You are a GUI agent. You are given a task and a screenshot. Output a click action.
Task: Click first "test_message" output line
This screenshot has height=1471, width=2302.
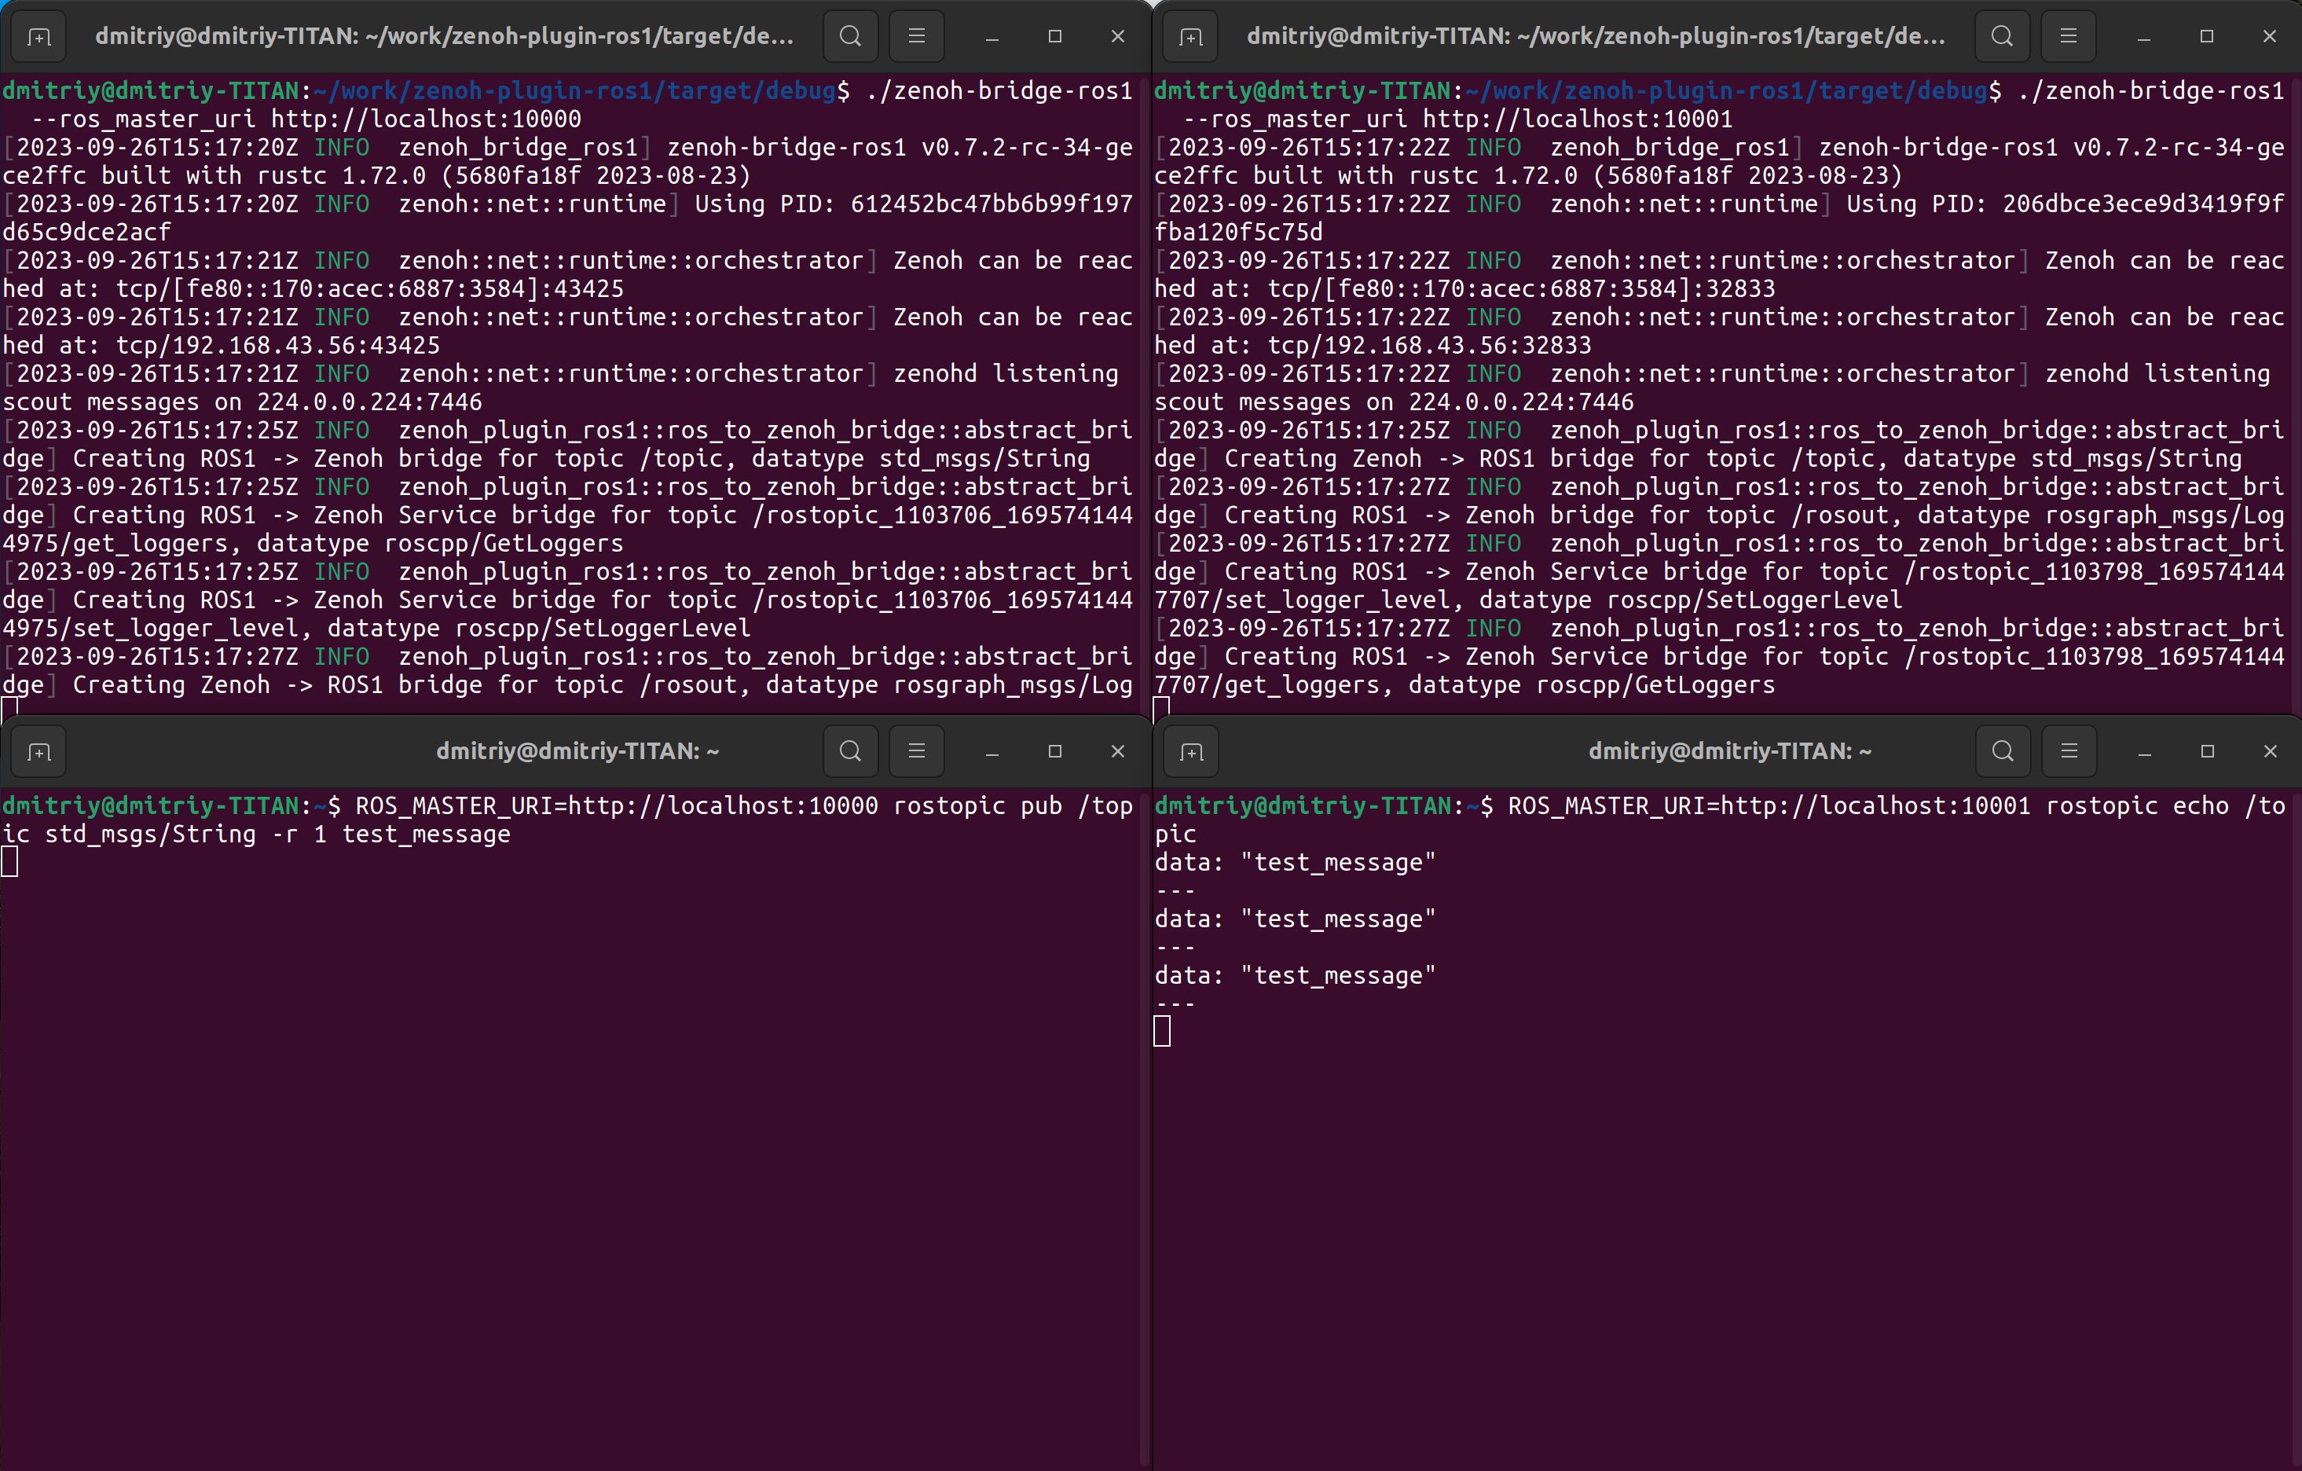coord(1296,863)
